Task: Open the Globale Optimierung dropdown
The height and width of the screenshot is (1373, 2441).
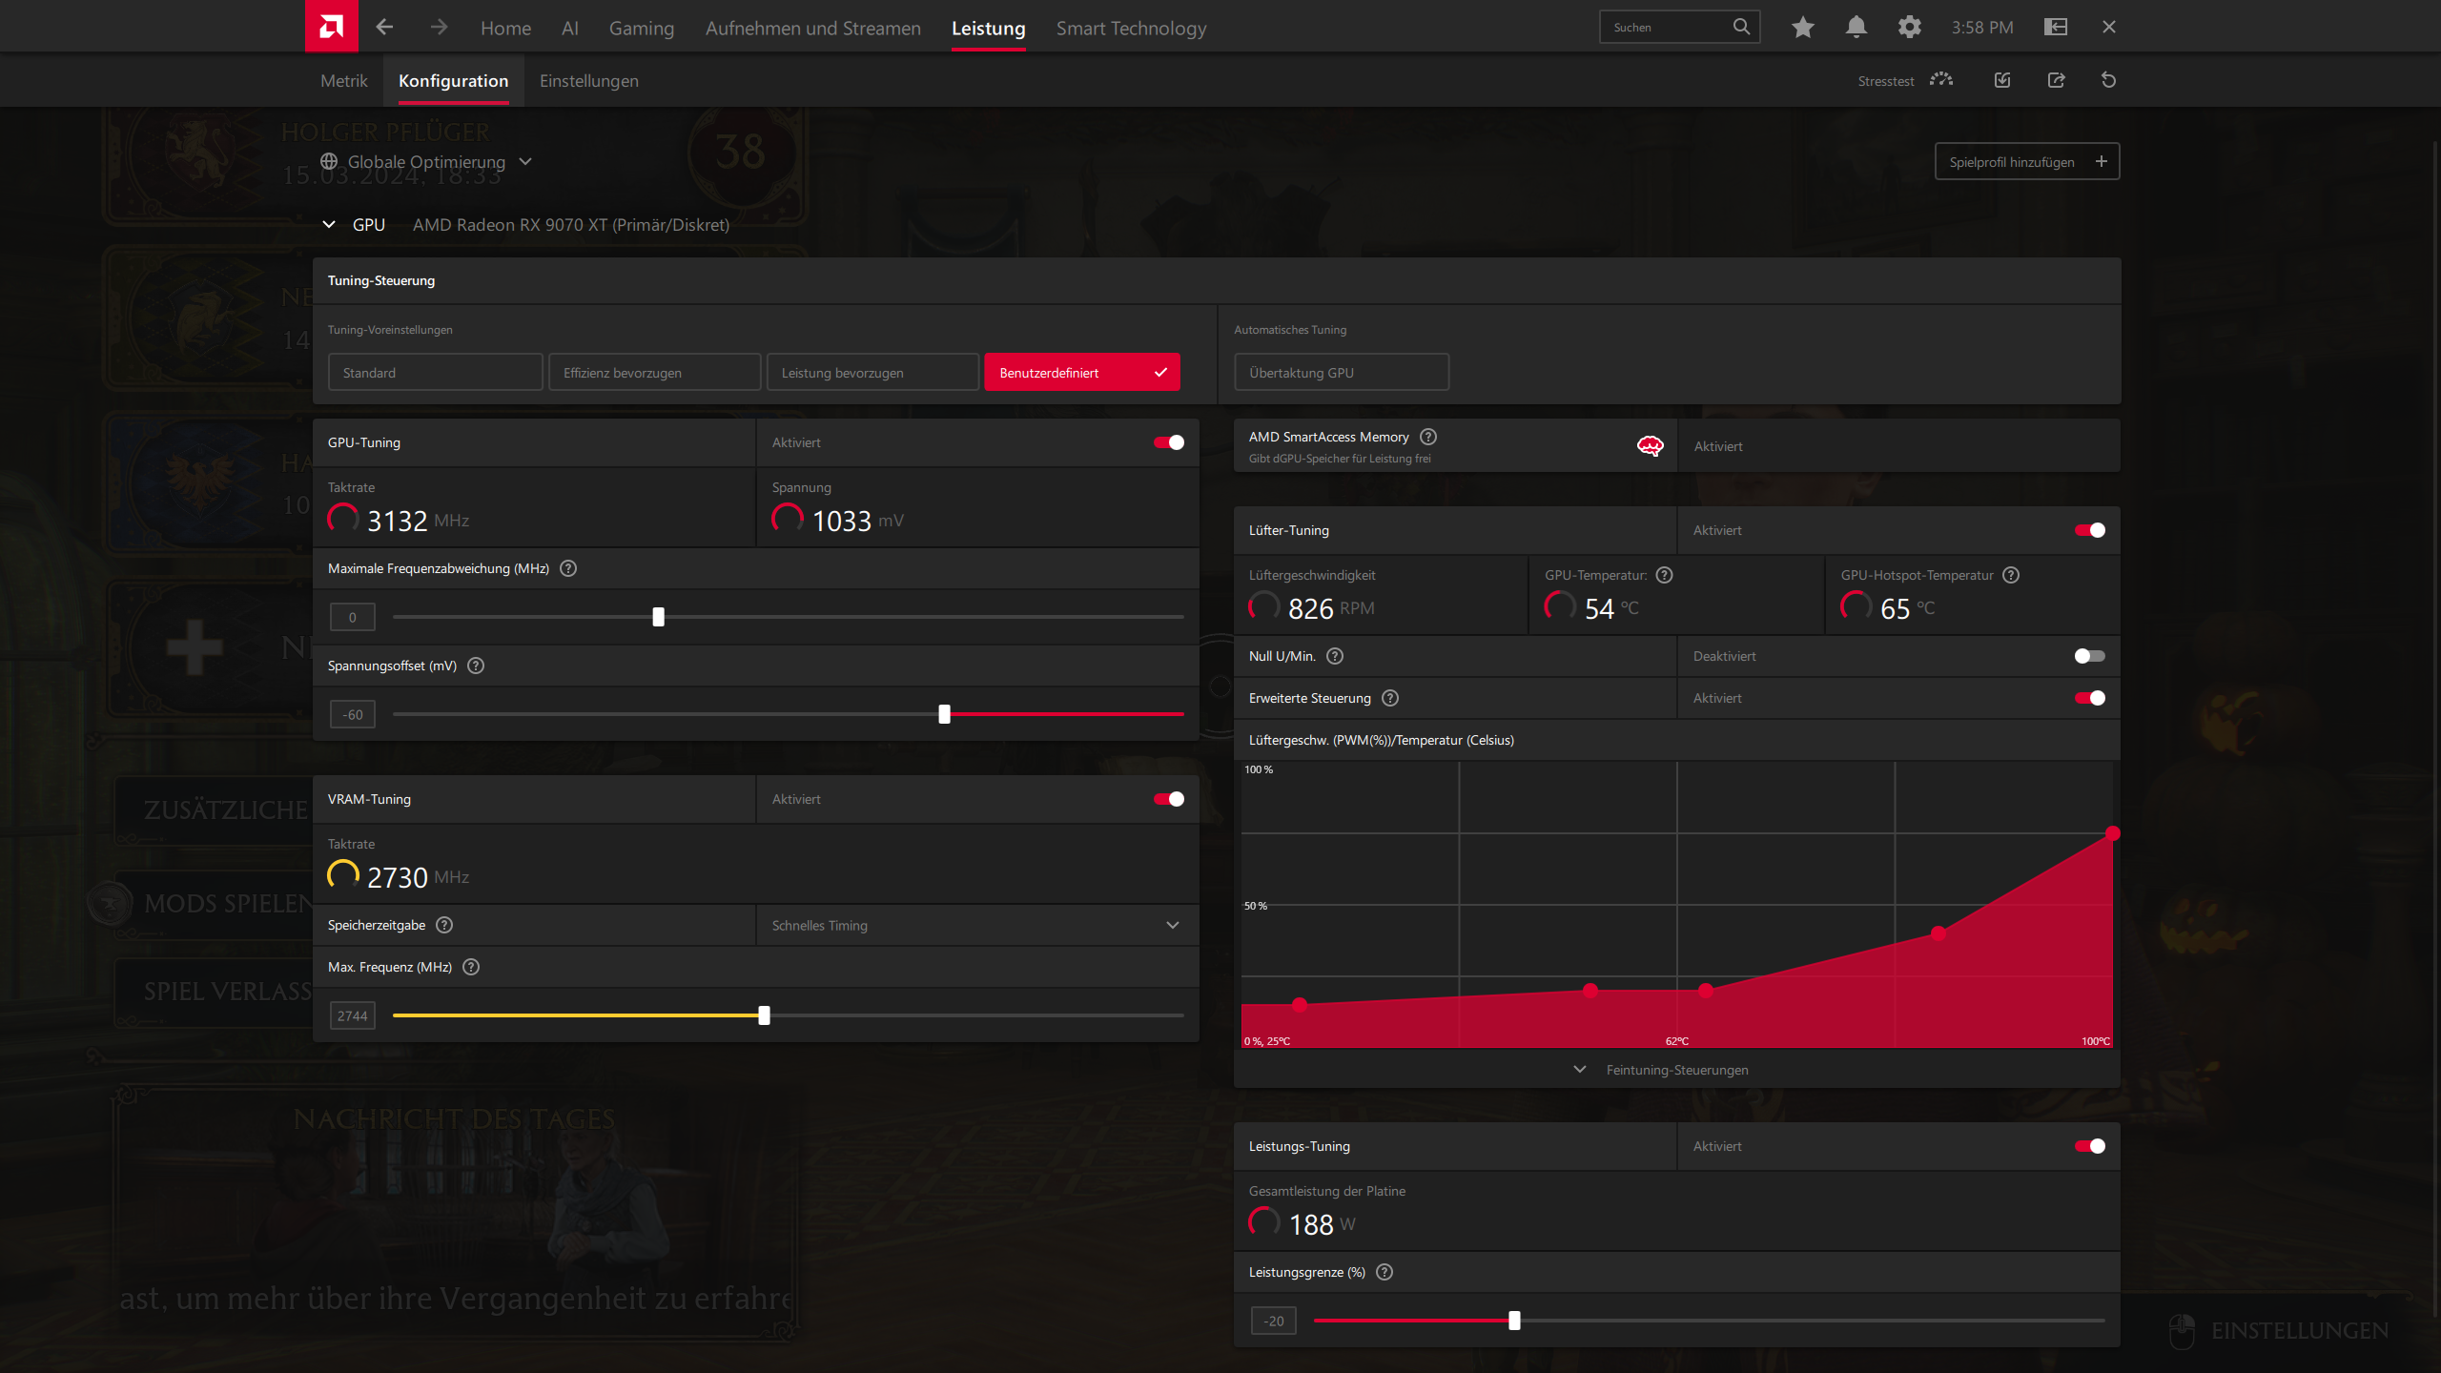Action: click(x=426, y=161)
